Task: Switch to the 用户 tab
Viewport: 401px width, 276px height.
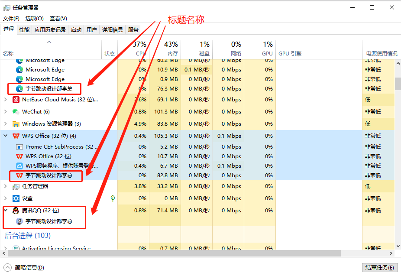Action: [91, 30]
